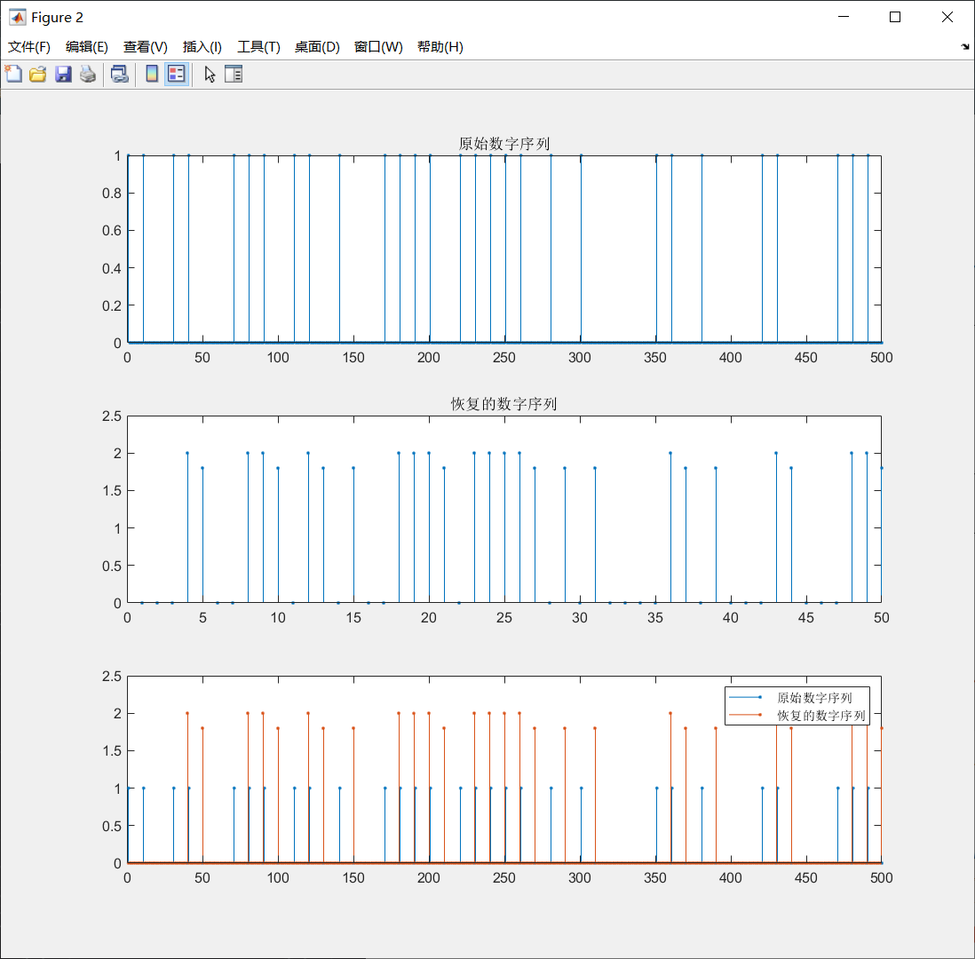Click the 0.8 y-axis label of the top plot

[x=112, y=194]
